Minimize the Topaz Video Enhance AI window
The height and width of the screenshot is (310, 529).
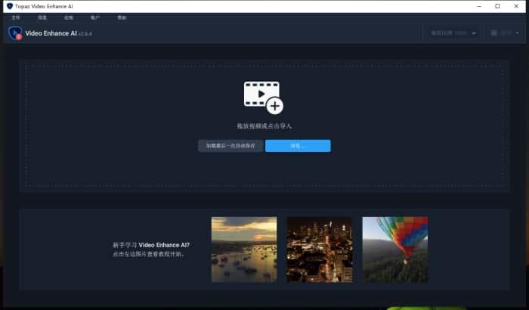point(476,6)
